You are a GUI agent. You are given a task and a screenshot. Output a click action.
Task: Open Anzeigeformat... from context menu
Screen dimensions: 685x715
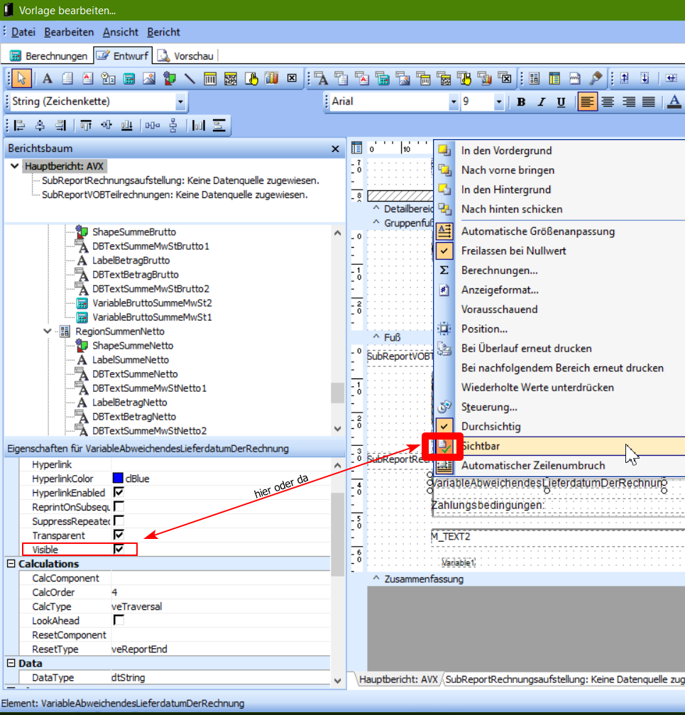[x=561, y=290]
